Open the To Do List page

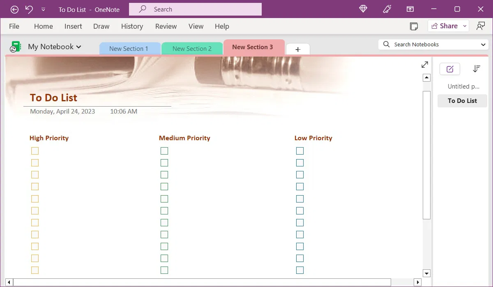coord(462,100)
